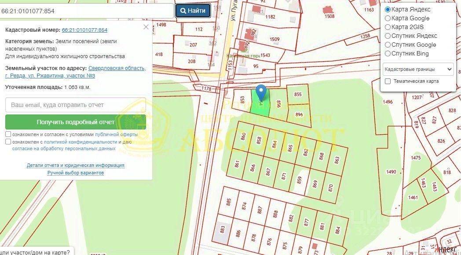Click parcel 1509 on the map
Screen dimensions: 461x255
[274, 40]
